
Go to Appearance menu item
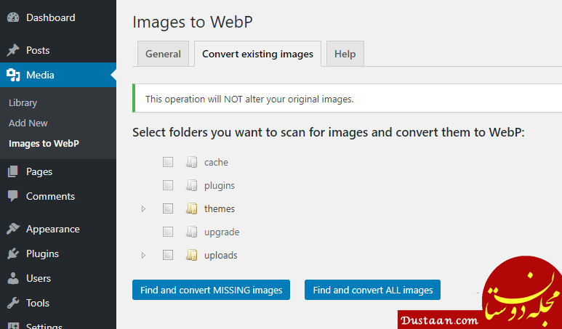click(x=58, y=229)
